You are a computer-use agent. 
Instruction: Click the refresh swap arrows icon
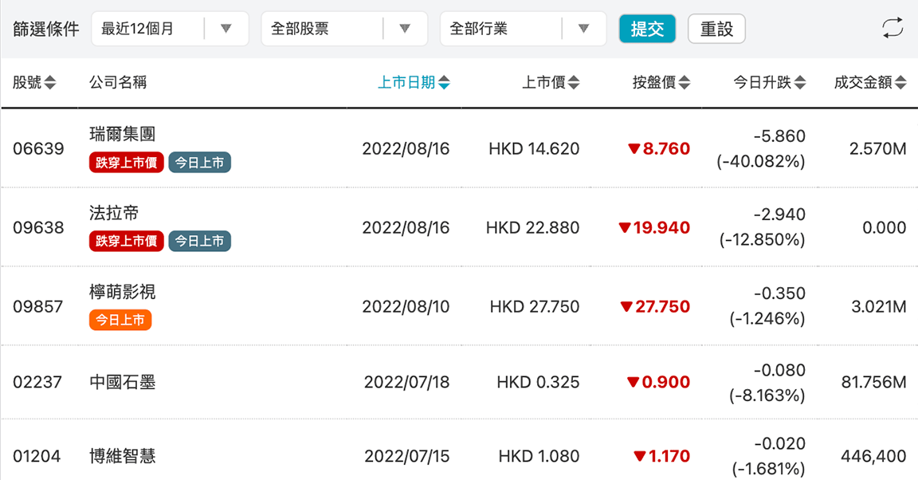coord(892,29)
